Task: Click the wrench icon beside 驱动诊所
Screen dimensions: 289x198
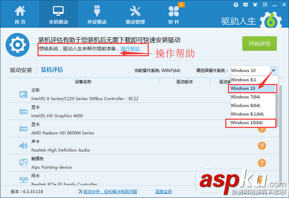Action: [80, 192]
